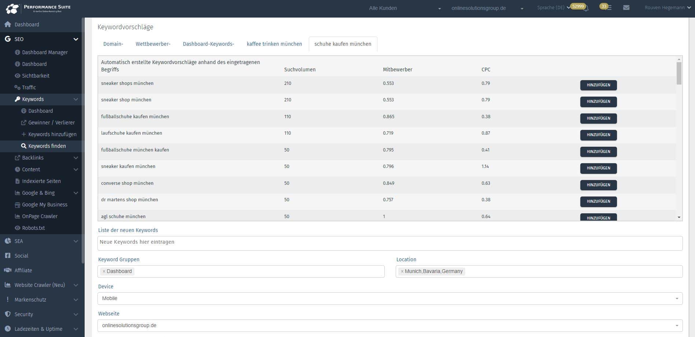Click the Google G icon beside SEO
This screenshot has width=695, height=337.
pos(8,39)
